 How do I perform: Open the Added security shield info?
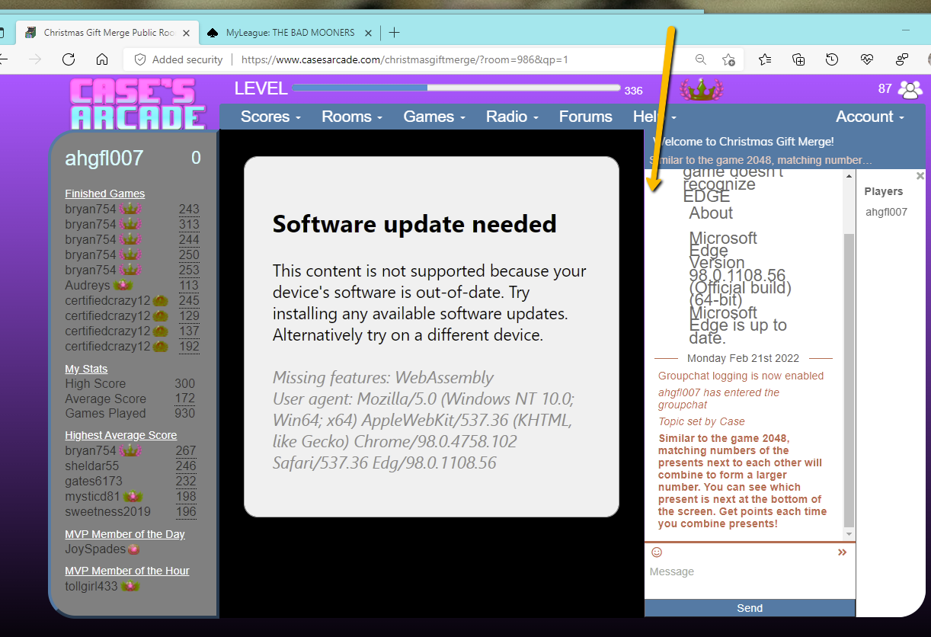pos(178,59)
